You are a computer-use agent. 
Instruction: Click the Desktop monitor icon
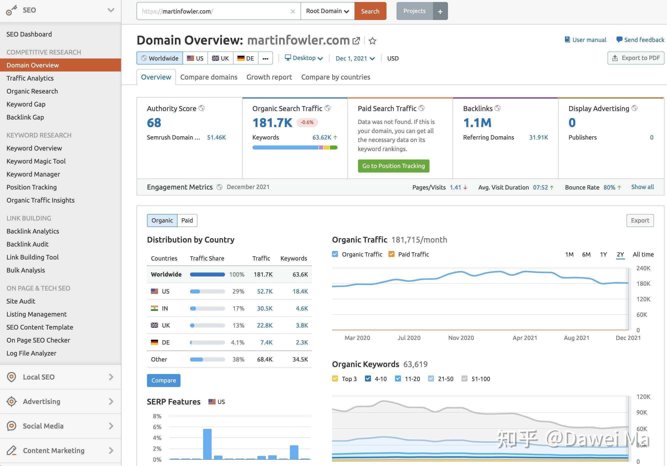click(287, 57)
